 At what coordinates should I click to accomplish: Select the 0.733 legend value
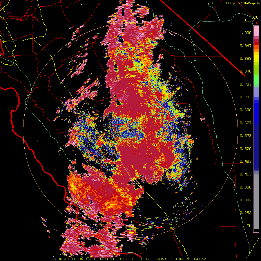246,97
